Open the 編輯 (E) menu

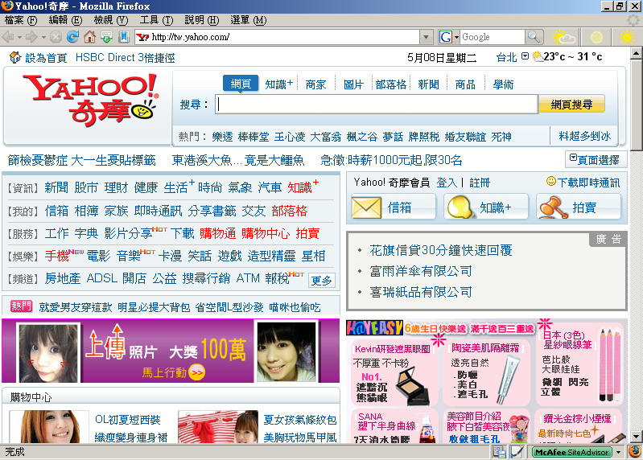[65, 19]
